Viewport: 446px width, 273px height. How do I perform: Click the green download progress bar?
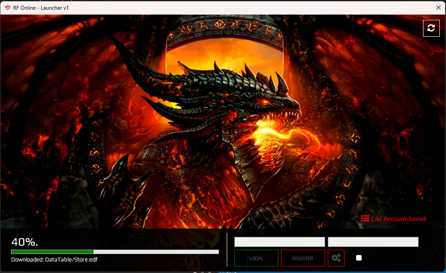(x=115, y=252)
